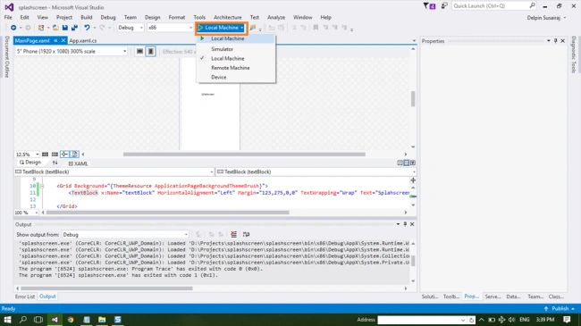Screen dimensions: 581x326
Task: Click the Show snap grid icon
Action: (x=45, y=155)
